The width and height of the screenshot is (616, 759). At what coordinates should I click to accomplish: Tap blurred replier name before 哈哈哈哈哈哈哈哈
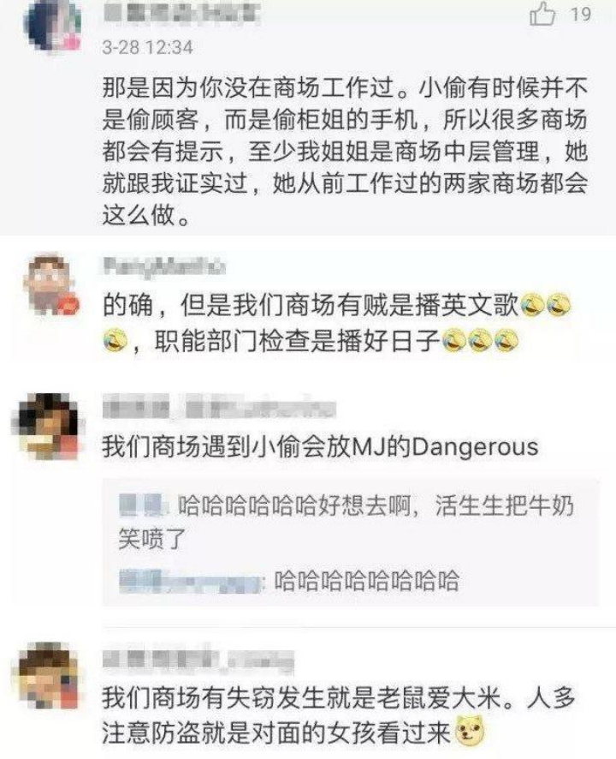point(191,582)
